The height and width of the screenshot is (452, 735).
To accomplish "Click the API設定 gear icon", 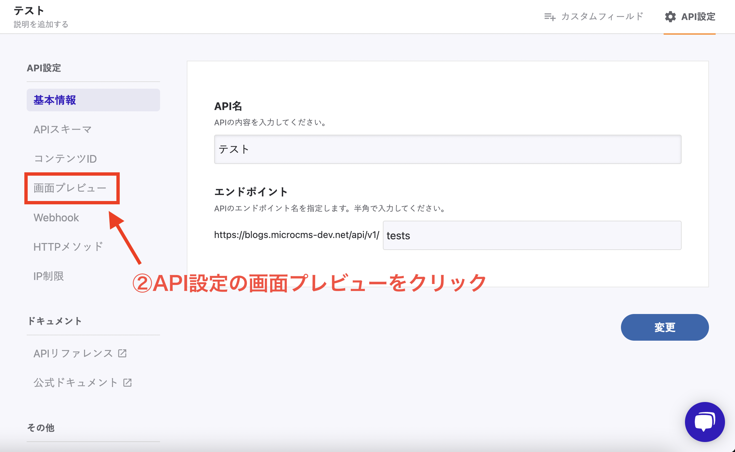I will coord(670,17).
